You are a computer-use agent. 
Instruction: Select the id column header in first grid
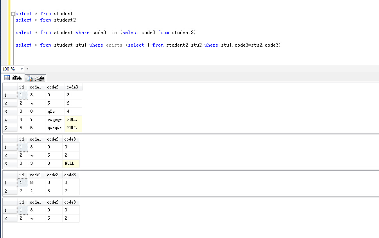tap(22, 87)
